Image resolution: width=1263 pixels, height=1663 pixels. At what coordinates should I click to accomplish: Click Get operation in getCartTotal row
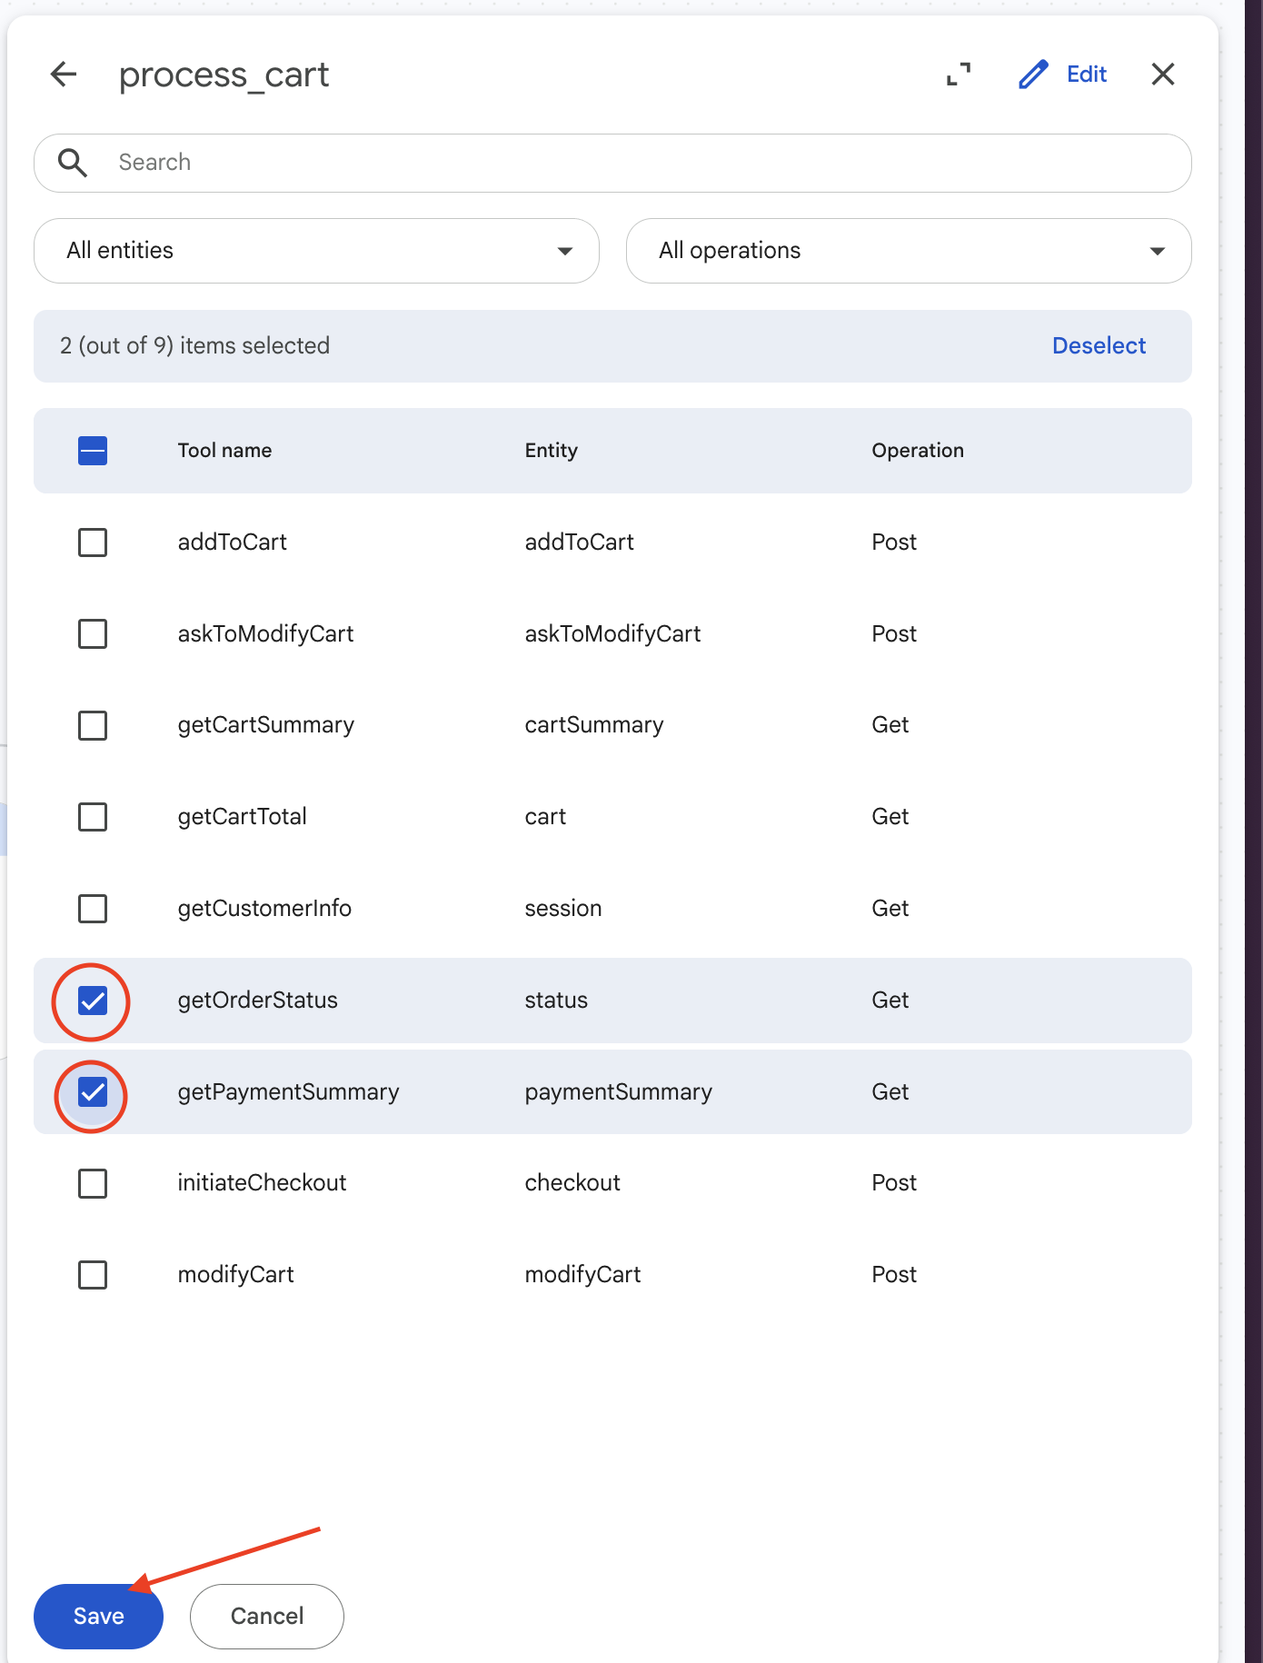[x=890, y=817]
